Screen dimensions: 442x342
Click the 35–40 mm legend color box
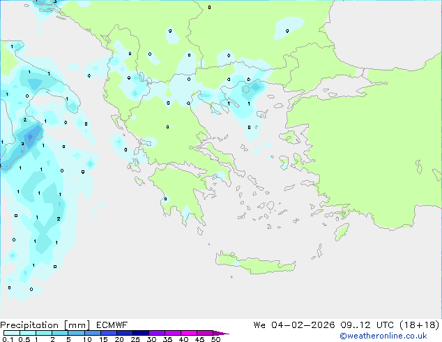coord(172,333)
